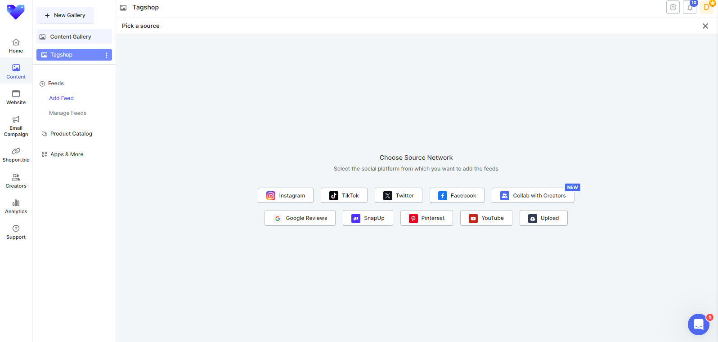
Task: Open the Home section in the sidebar
Action: pyautogui.click(x=16, y=45)
